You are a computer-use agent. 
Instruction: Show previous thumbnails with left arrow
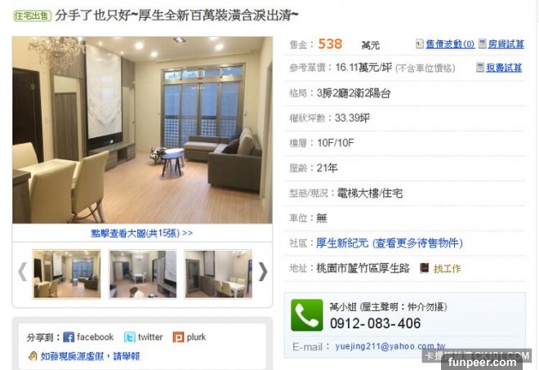(22, 272)
